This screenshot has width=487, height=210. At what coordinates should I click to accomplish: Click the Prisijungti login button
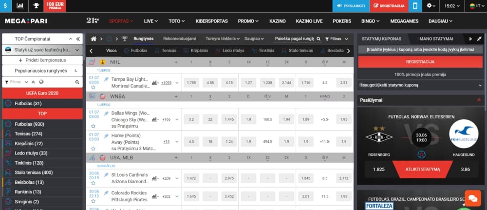351,5
